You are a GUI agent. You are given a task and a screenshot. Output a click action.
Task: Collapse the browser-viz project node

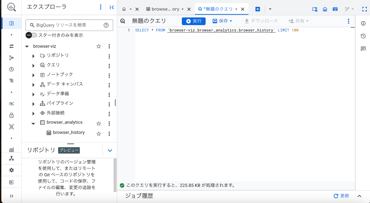coord(27,47)
